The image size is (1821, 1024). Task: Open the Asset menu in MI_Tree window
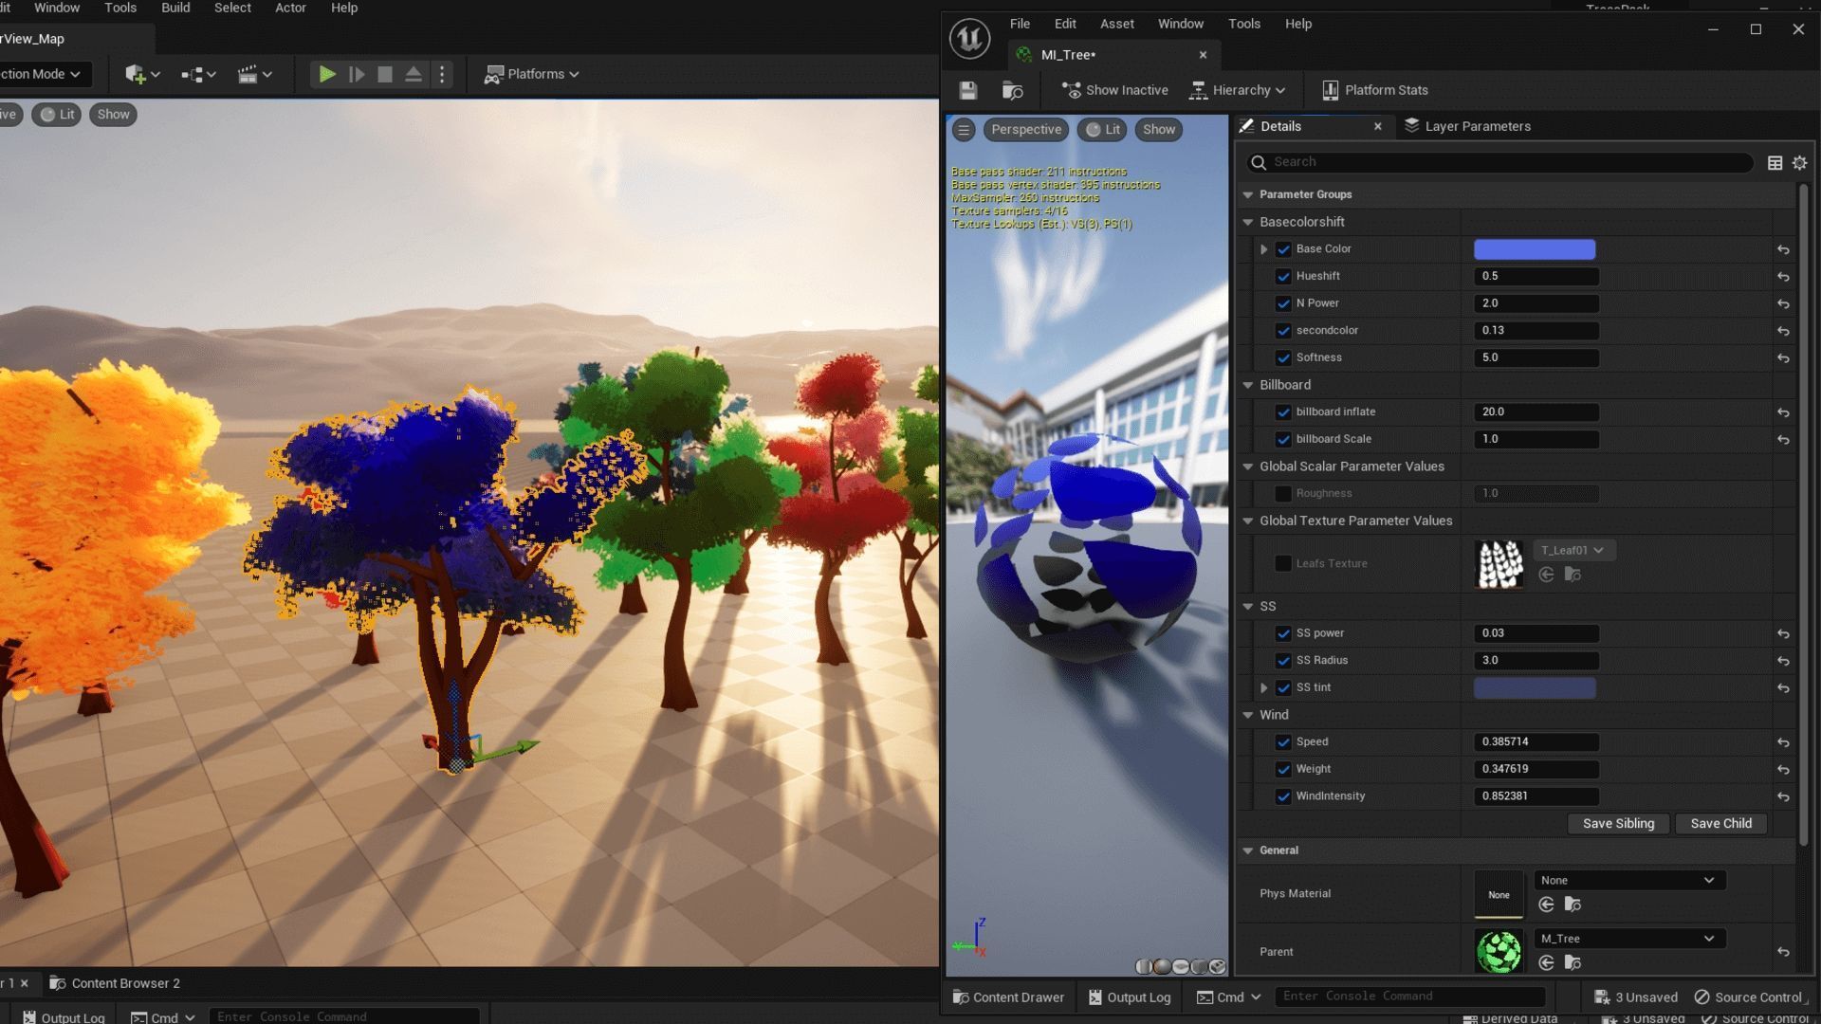coord(1116,24)
